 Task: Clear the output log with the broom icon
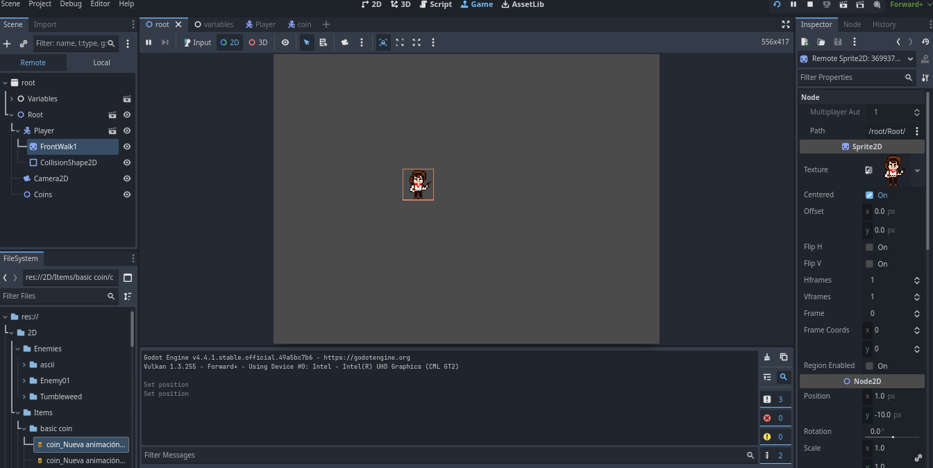coord(767,357)
